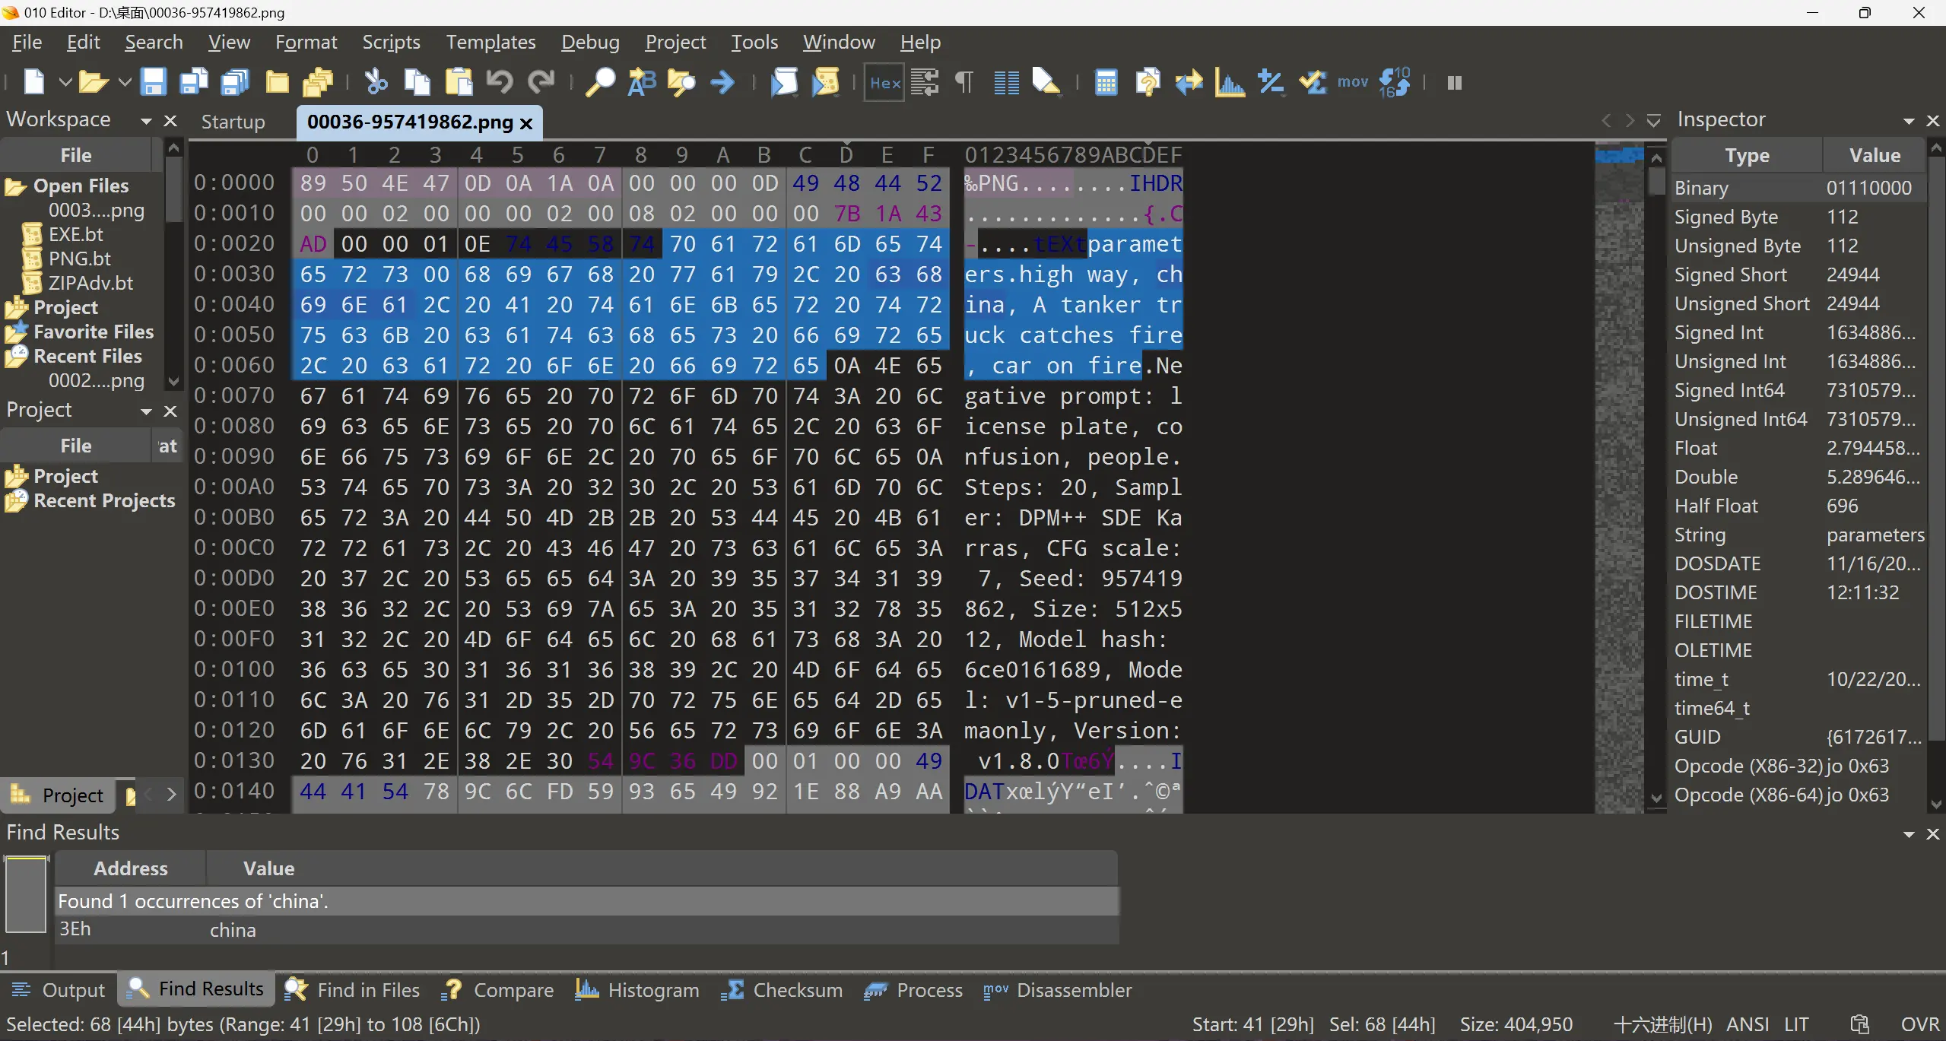This screenshot has height=1041, width=1946.
Task: Click the Goto arrow icon
Action: pos(722,82)
